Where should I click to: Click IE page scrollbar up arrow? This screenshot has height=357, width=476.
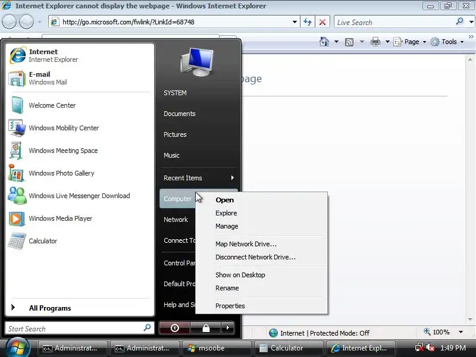pyautogui.click(x=470, y=60)
